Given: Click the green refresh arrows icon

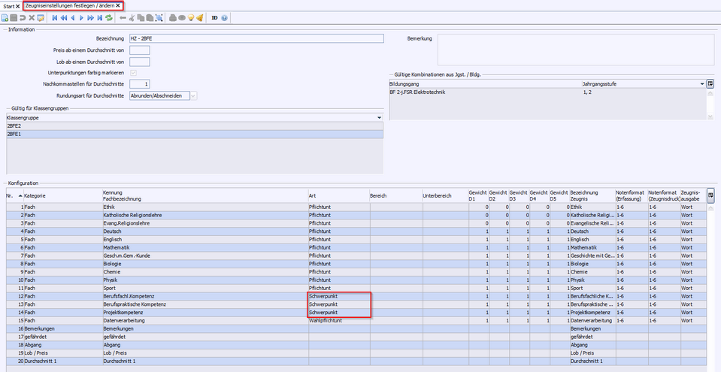Looking at the screenshot, I should [109, 17].
